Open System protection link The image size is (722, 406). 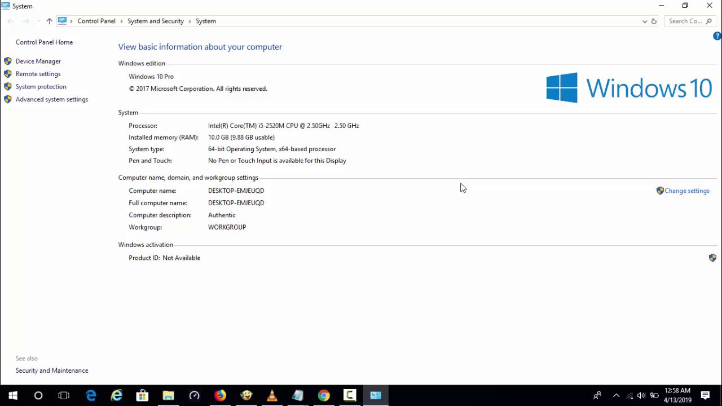point(41,87)
